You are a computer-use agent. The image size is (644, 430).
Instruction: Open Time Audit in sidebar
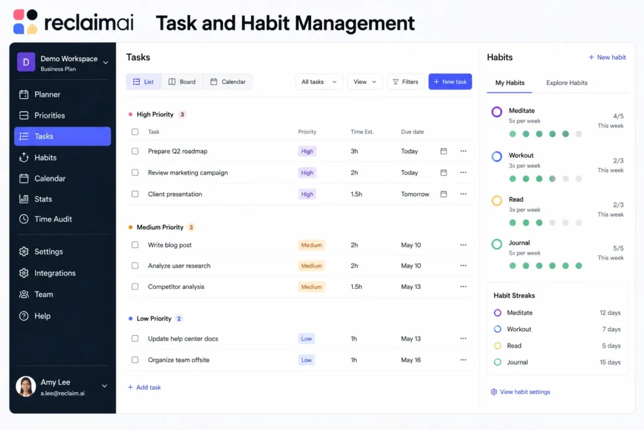point(62,219)
